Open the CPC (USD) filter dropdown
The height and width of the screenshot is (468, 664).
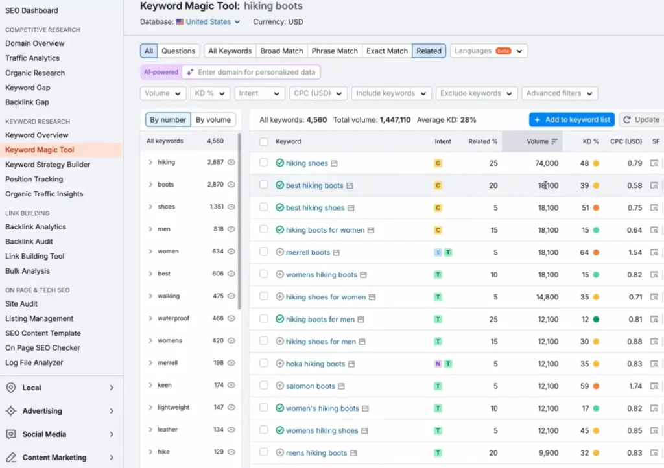[x=318, y=93]
